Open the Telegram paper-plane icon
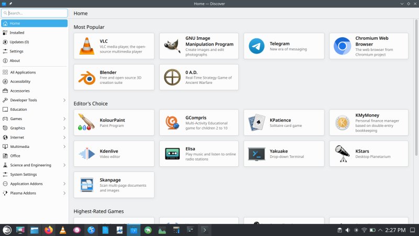This screenshot has height=236, width=419. coord(257,46)
